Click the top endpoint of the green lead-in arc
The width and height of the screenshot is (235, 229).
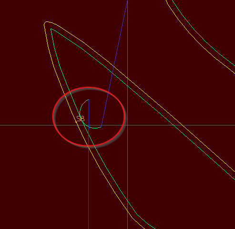pyautogui.click(x=89, y=100)
